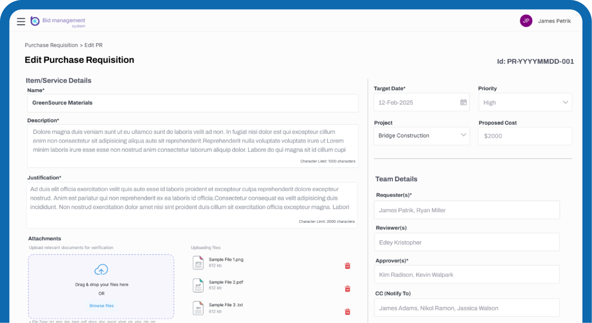
Task: Open the hamburger navigation menu
Action: [21, 21]
